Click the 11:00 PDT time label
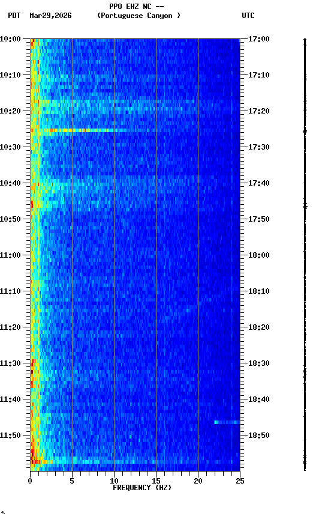This screenshot has width=331, height=519. tap(10, 255)
